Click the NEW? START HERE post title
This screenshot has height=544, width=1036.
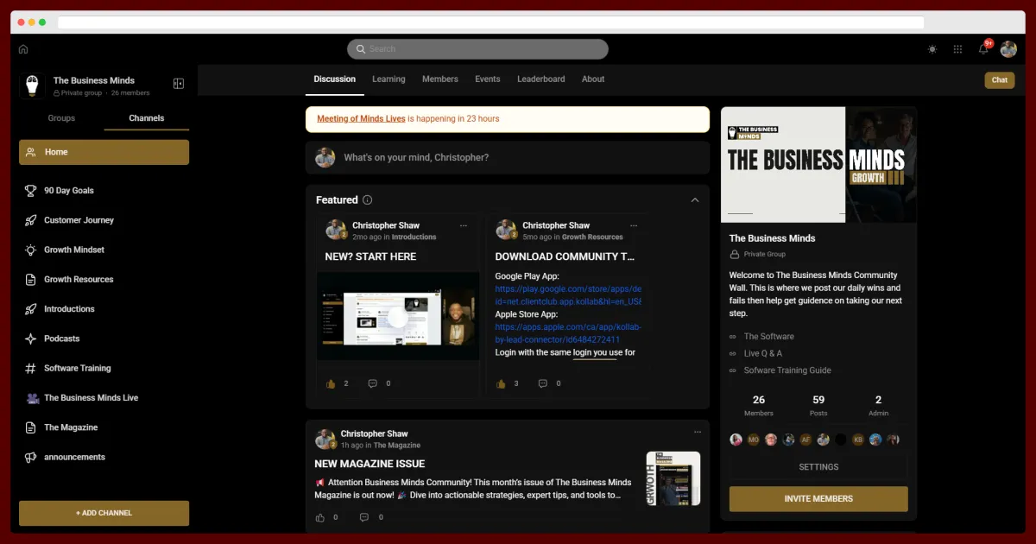(x=370, y=256)
